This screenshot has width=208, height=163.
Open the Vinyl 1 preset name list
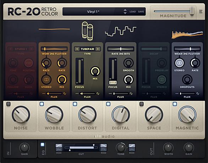point(93,12)
